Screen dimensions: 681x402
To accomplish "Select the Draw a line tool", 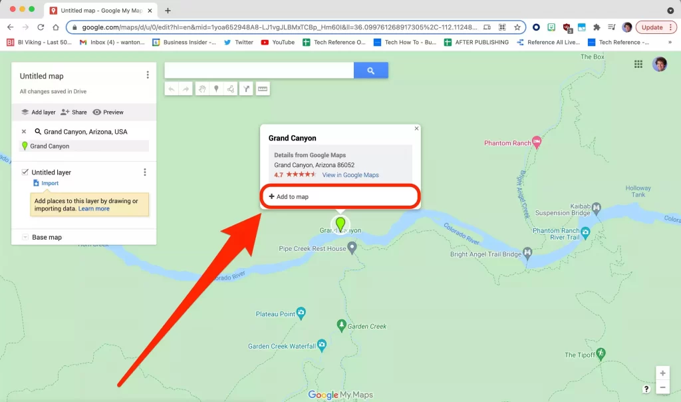I will (231, 89).
